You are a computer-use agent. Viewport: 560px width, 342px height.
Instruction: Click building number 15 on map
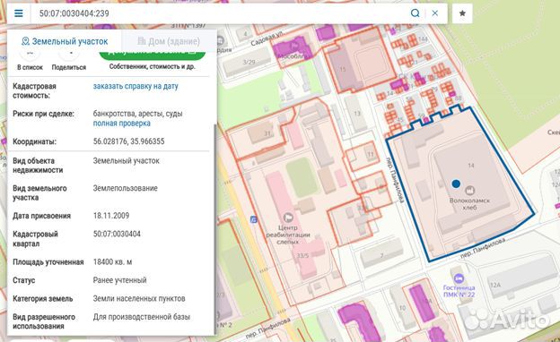(x=343, y=69)
